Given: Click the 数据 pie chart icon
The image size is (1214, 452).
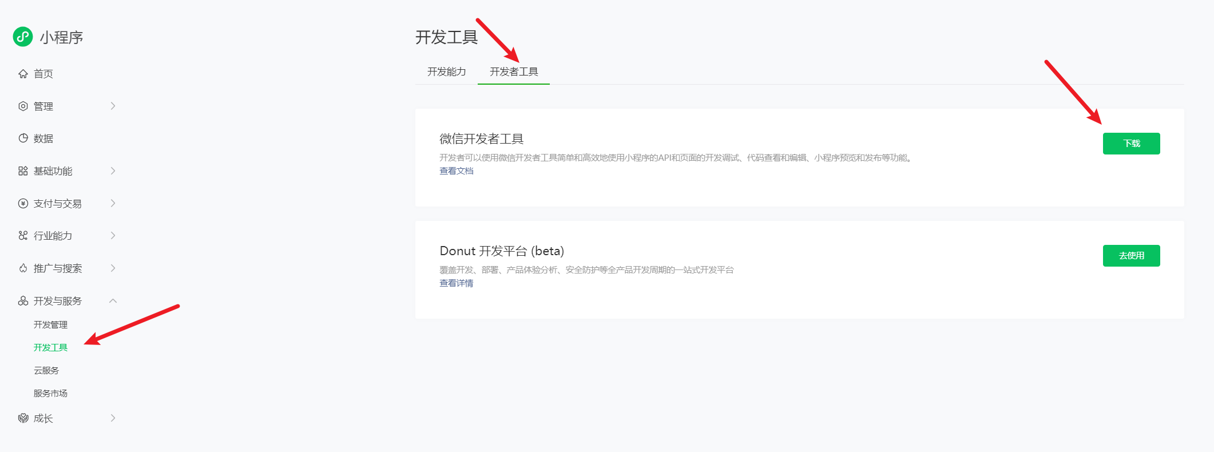Looking at the screenshot, I should [x=23, y=138].
